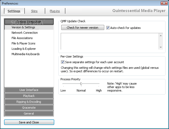
Task: Collapse the System Integration section header
Action: click(29, 22)
